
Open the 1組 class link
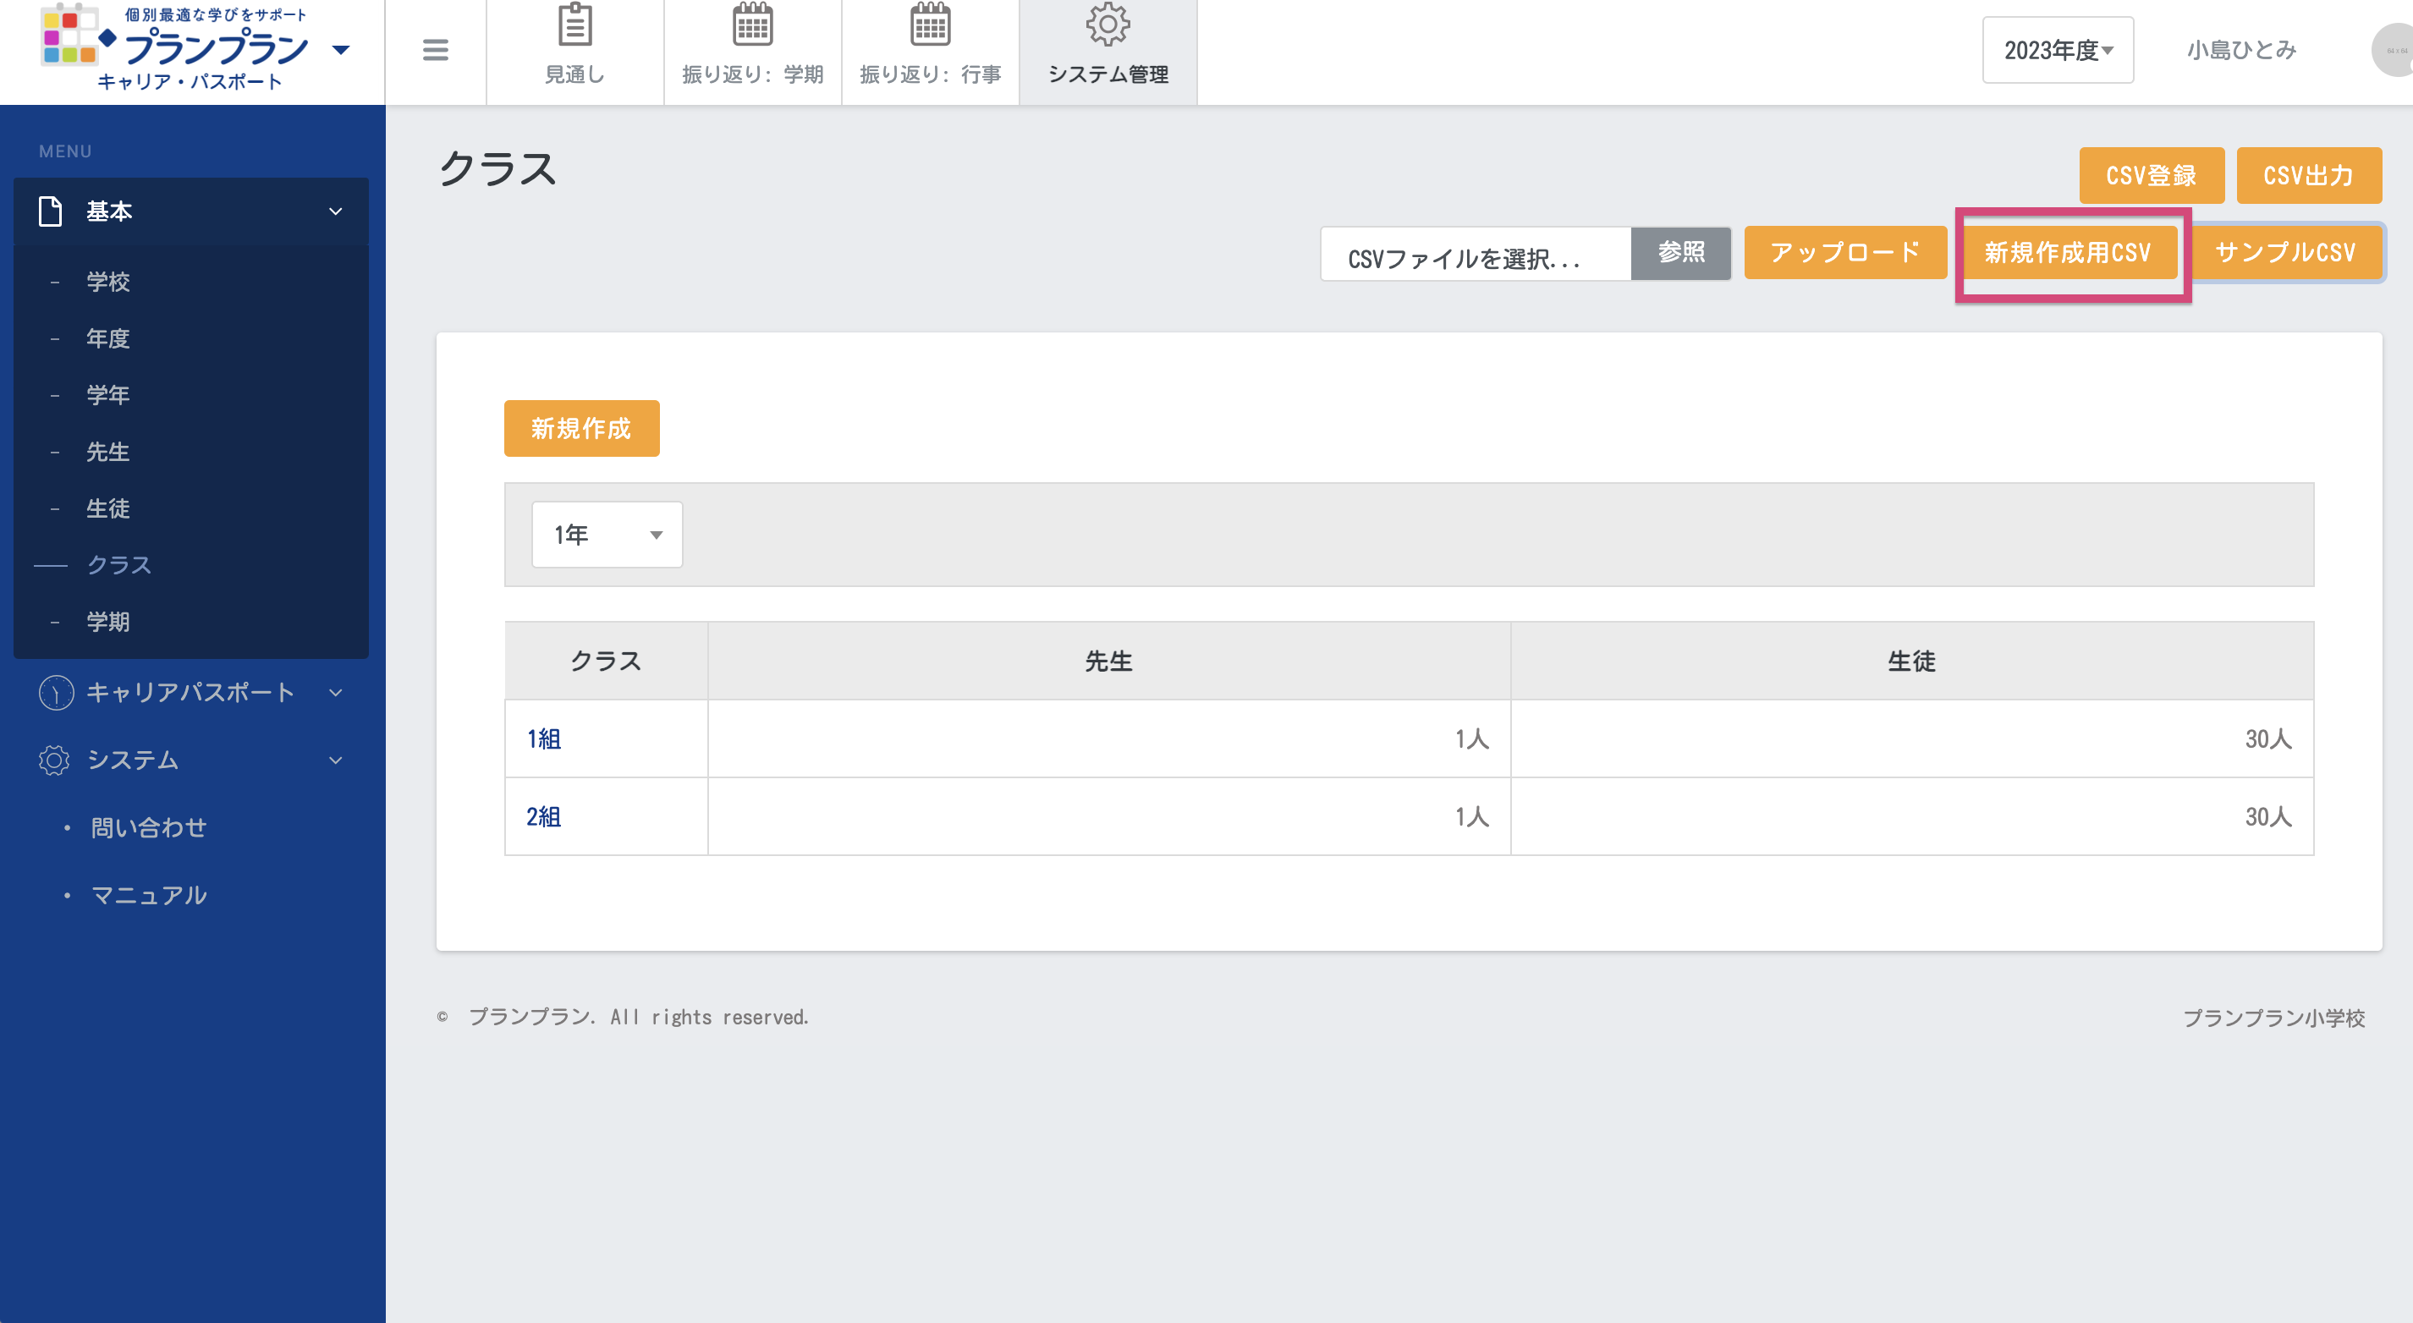click(x=543, y=738)
